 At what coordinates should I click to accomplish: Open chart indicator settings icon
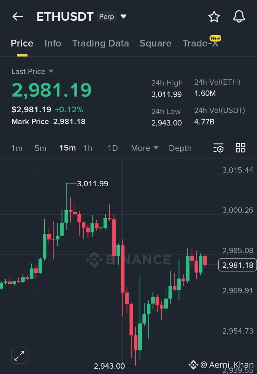218,148
